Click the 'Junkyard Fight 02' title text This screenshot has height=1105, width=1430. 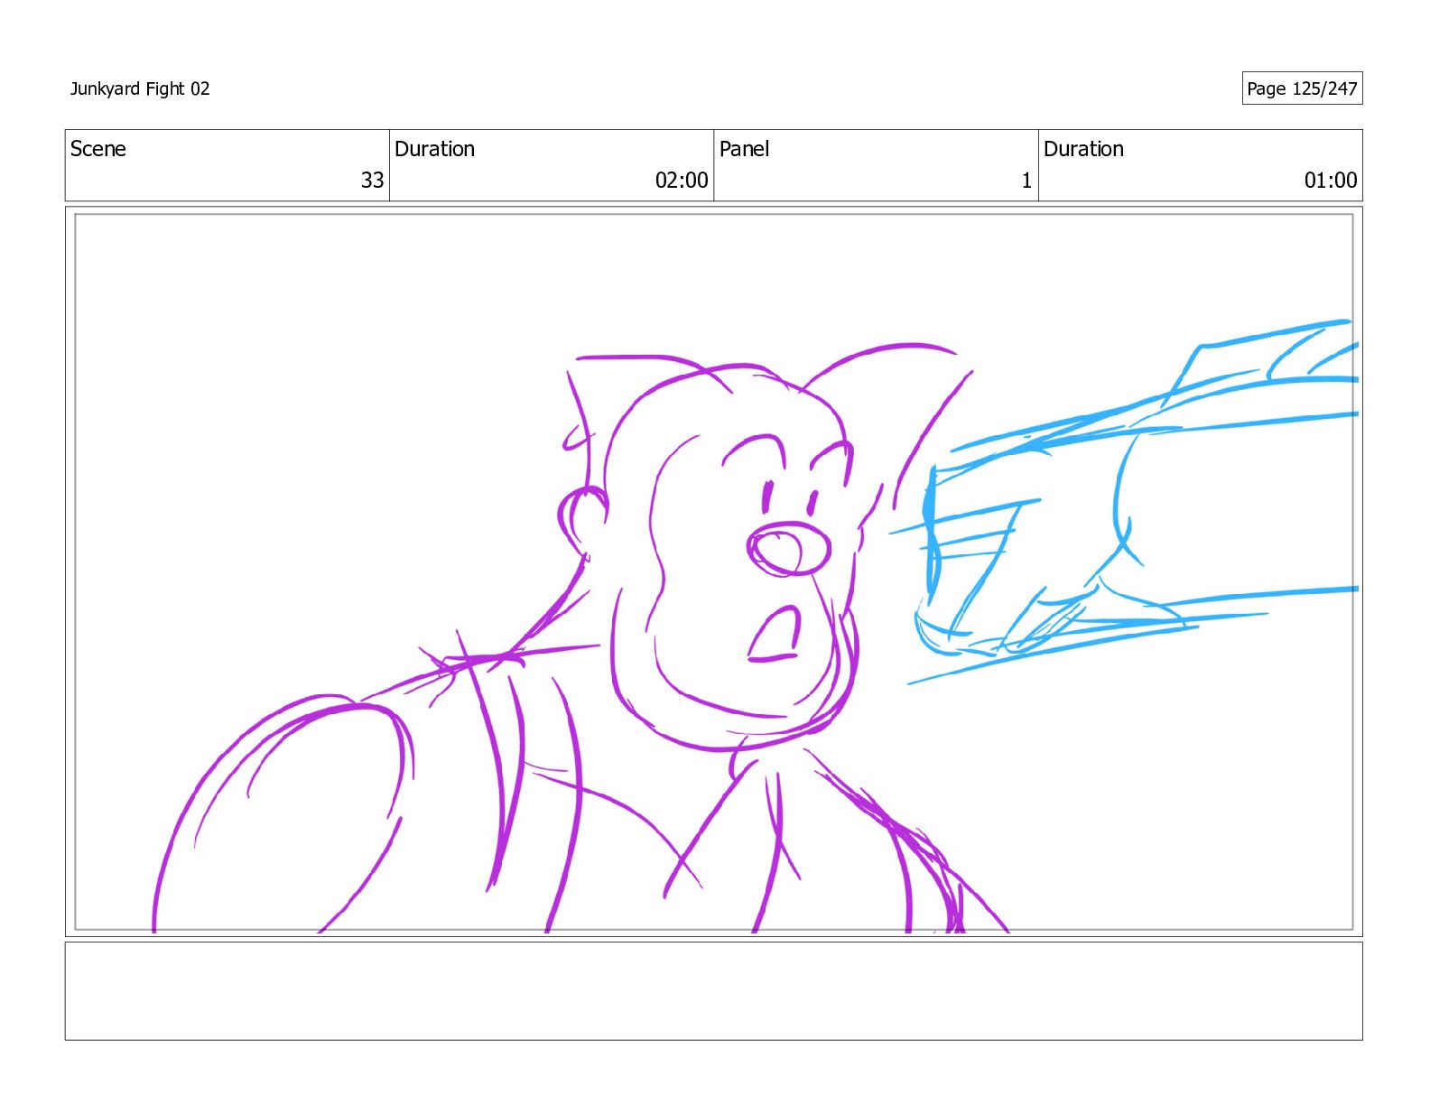[x=140, y=88]
